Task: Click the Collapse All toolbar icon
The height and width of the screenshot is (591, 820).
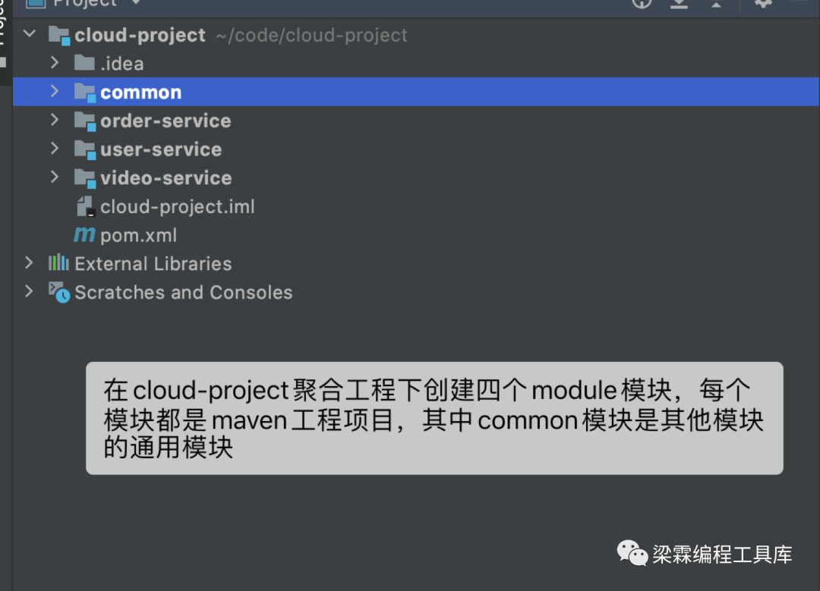Action: (x=716, y=3)
